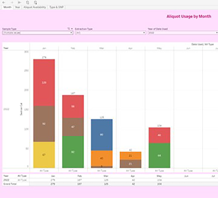The image size is (218, 198).
Task: Open the Sample Type dropdown
Action: click(37, 33)
